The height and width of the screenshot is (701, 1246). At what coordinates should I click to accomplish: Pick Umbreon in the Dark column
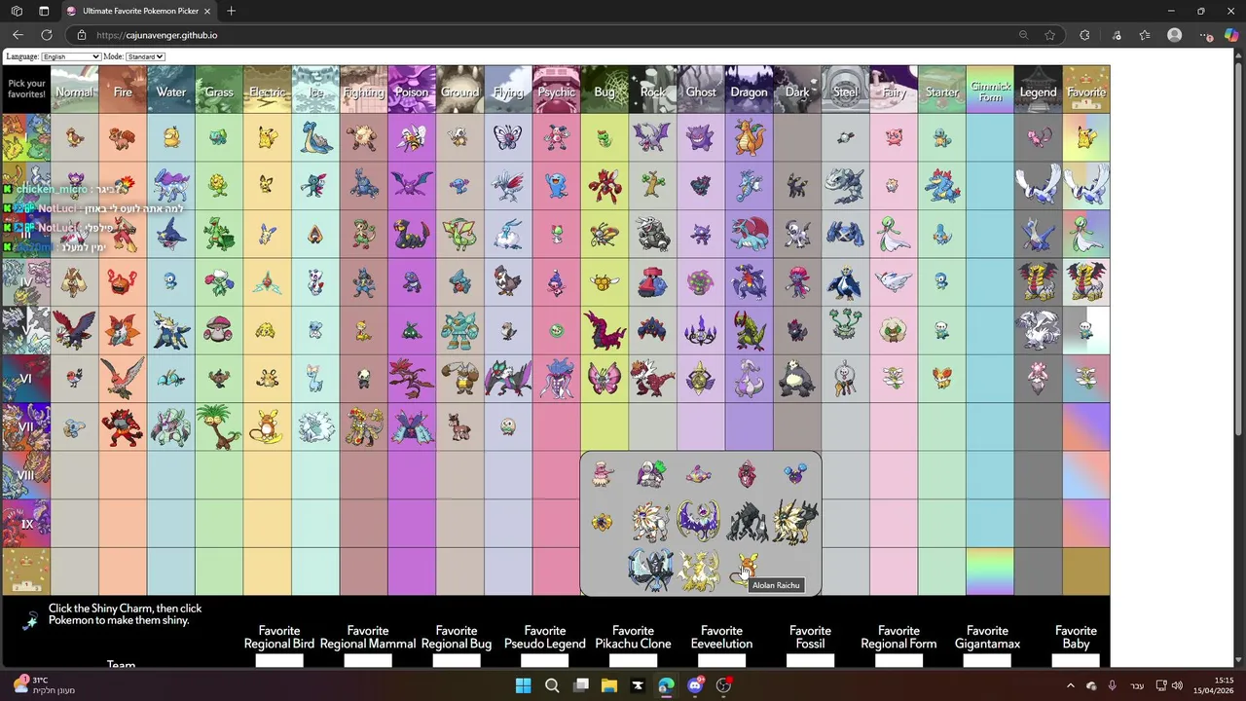(797, 186)
